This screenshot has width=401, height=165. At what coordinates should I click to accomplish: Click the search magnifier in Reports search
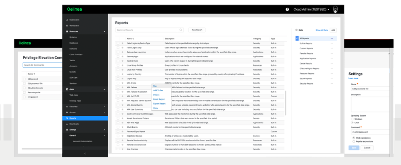181,30
